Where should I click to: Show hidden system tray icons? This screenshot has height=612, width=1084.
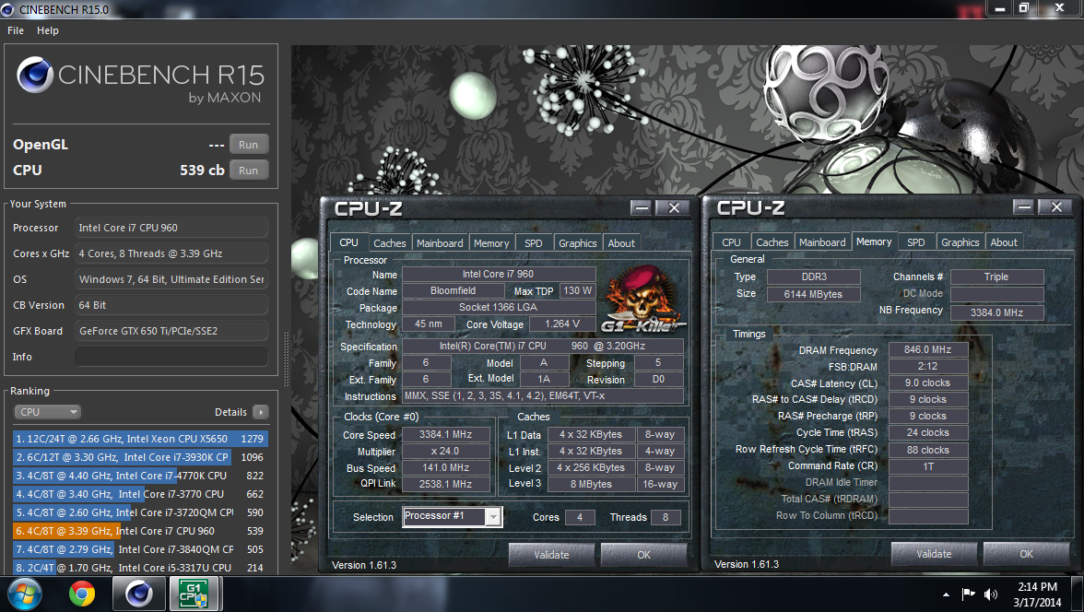(947, 594)
